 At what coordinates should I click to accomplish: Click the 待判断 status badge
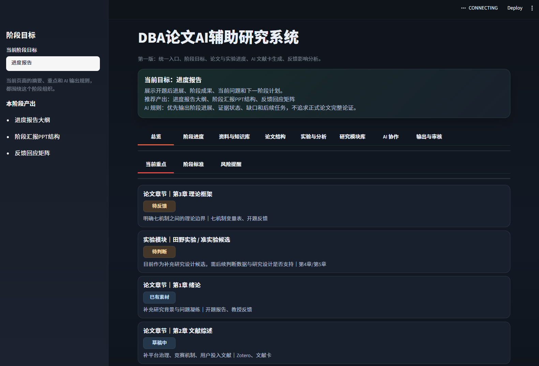[159, 252]
